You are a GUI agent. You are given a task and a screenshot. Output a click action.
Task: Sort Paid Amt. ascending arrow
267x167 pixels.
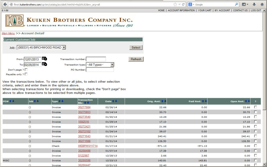203,101
